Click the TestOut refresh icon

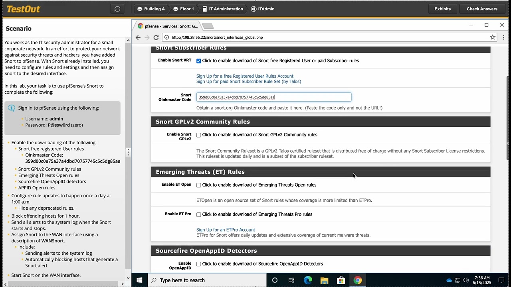tap(117, 9)
